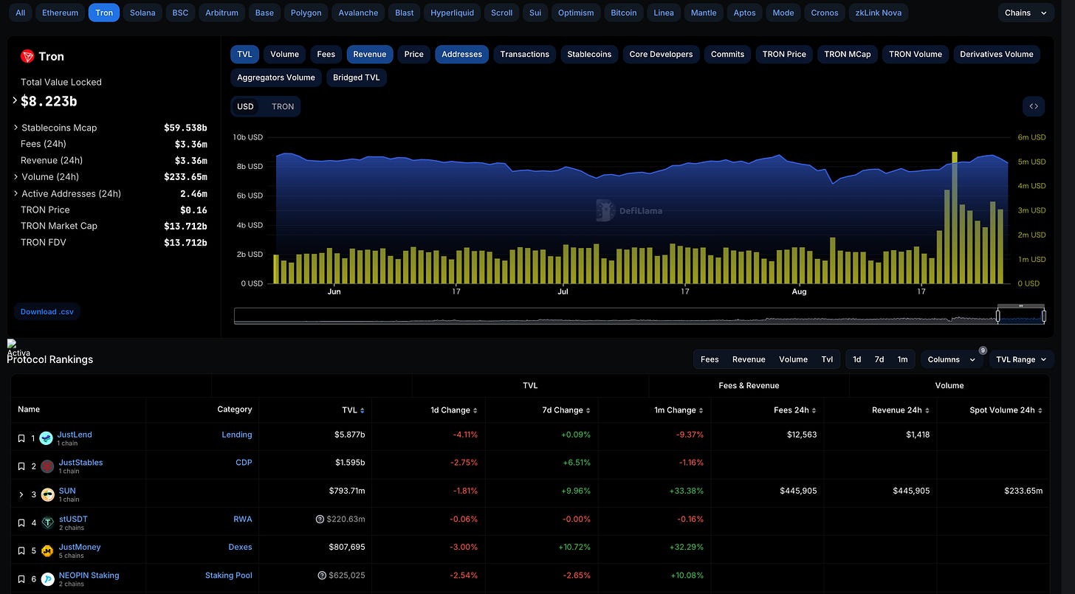Switch chart denomination to TRON
1075x594 pixels.
(x=283, y=106)
